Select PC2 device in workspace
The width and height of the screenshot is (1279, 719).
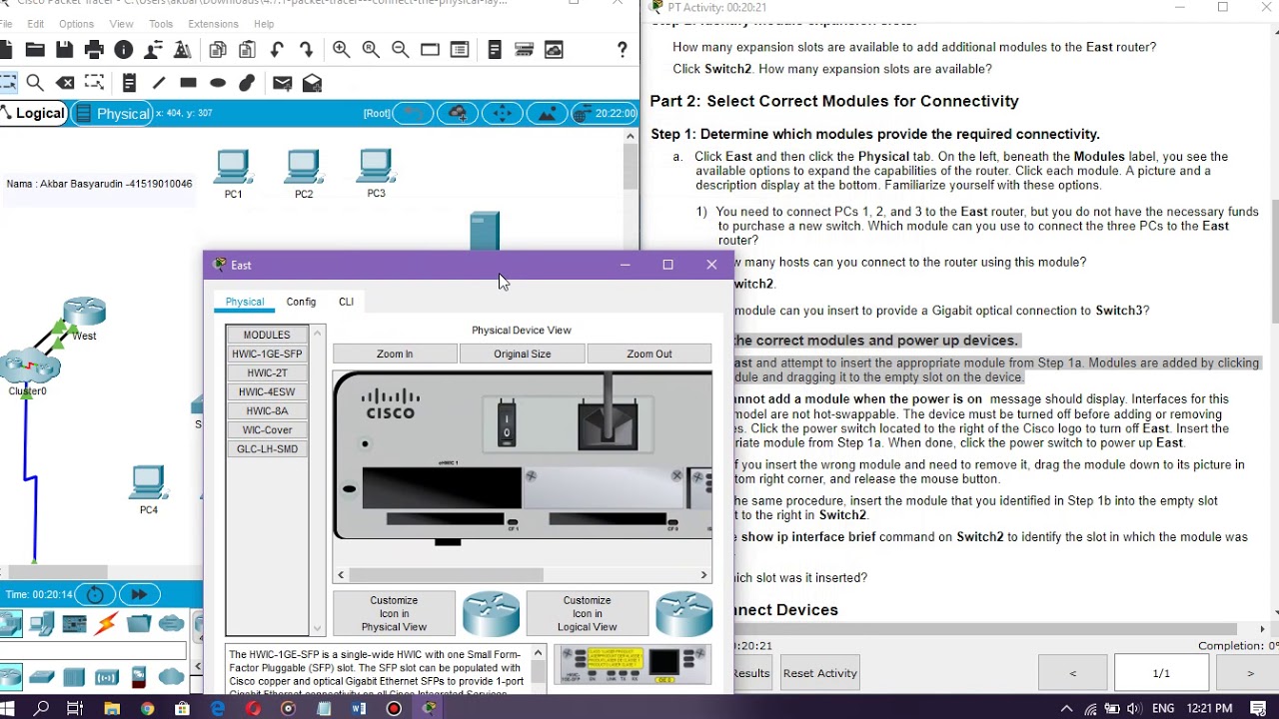pos(303,174)
